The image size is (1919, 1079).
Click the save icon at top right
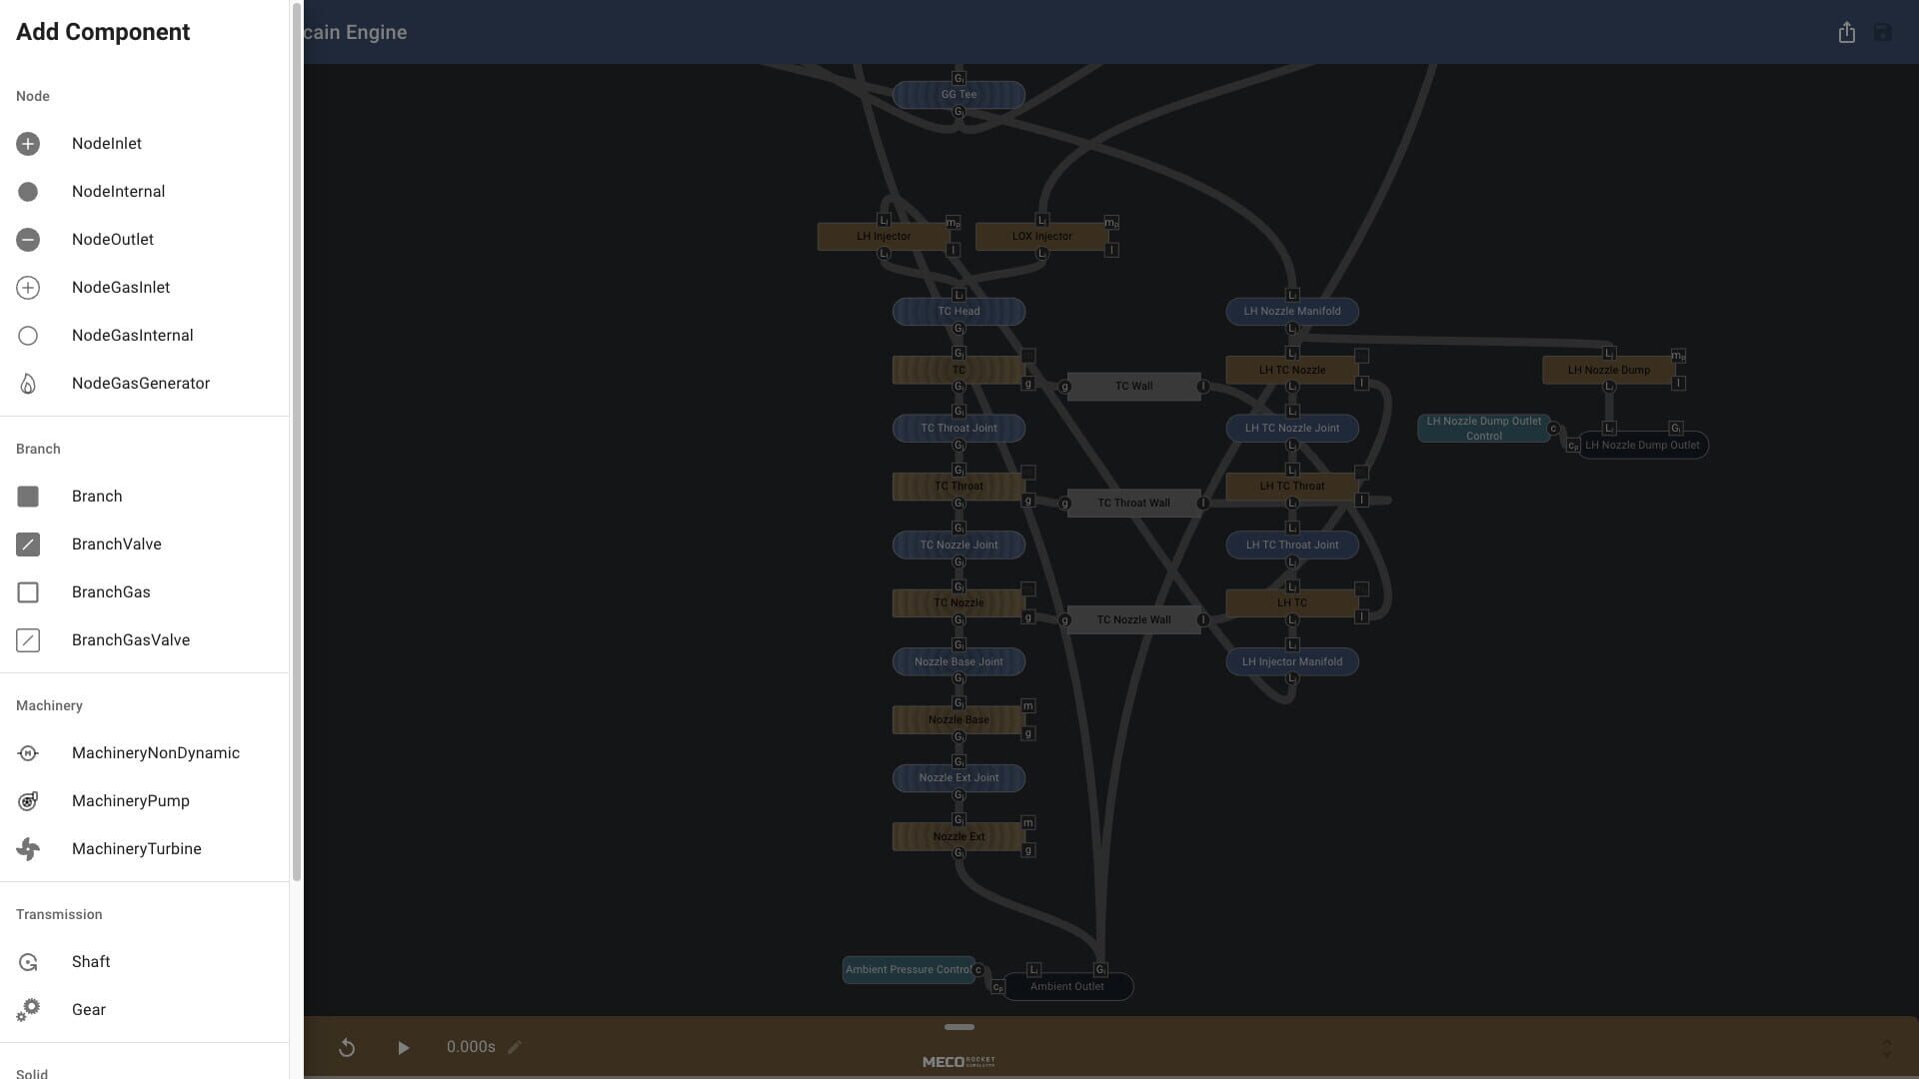1883,32
